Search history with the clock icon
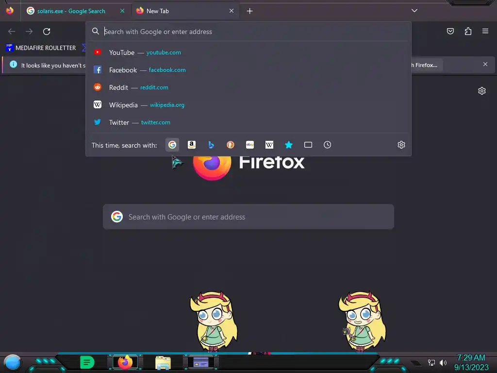Screen dimensions: 497x373 [x=328, y=145]
